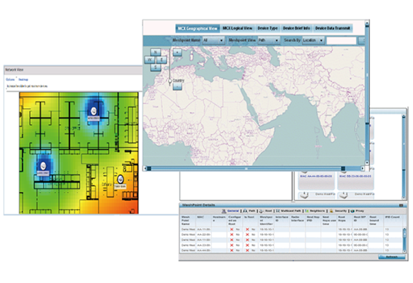Click the device panel vertical scrollbar

(x=404, y=157)
